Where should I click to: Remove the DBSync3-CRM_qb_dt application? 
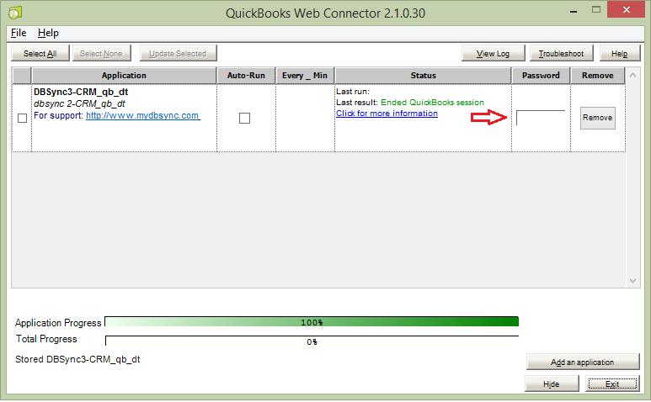[x=597, y=118]
